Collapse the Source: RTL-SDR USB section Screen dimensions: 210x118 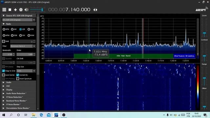(4, 16)
